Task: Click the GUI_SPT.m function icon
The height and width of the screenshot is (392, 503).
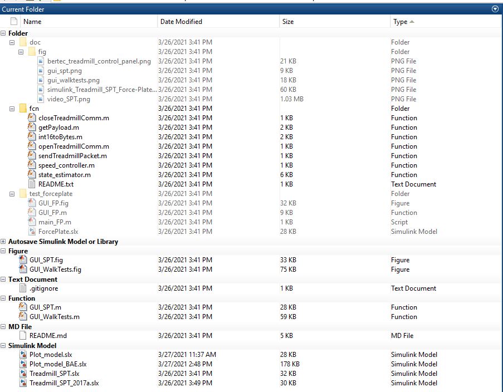Action: click(23, 307)
